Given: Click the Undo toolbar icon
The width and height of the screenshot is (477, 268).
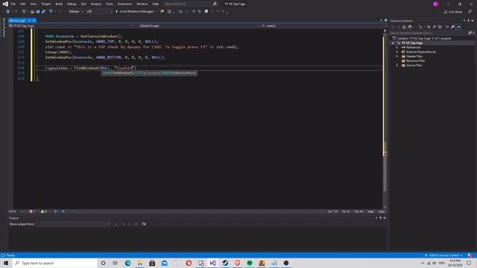Looking at the screenshot, I should click(x=51, y=12).
